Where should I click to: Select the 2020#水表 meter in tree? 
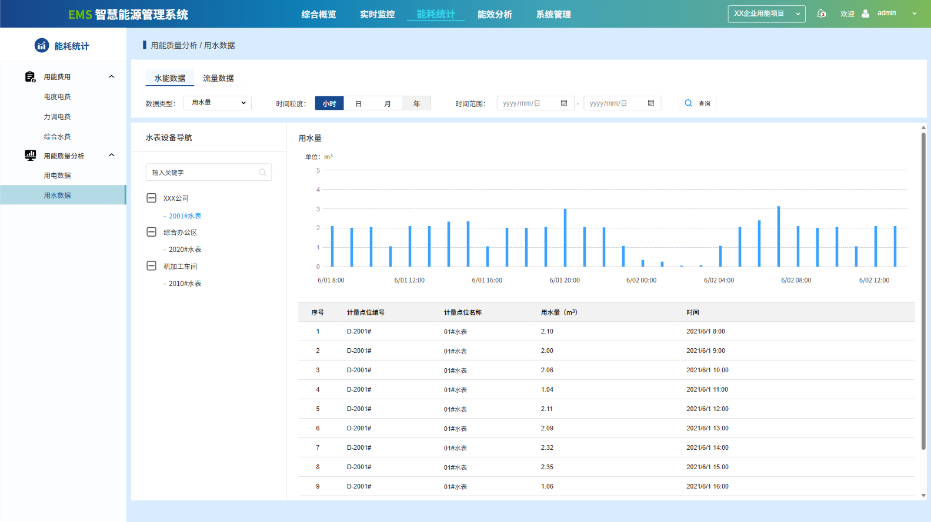coord(185,250)
